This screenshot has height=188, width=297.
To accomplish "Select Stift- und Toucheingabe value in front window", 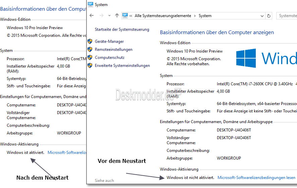I will tap(257, 111).
